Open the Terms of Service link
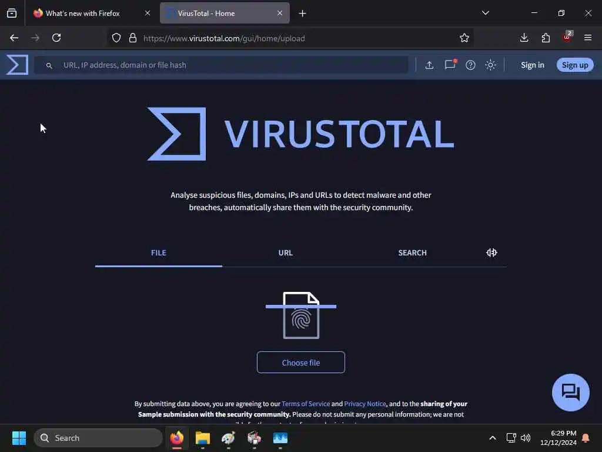The image size is (602, 452). click(306, 404)
